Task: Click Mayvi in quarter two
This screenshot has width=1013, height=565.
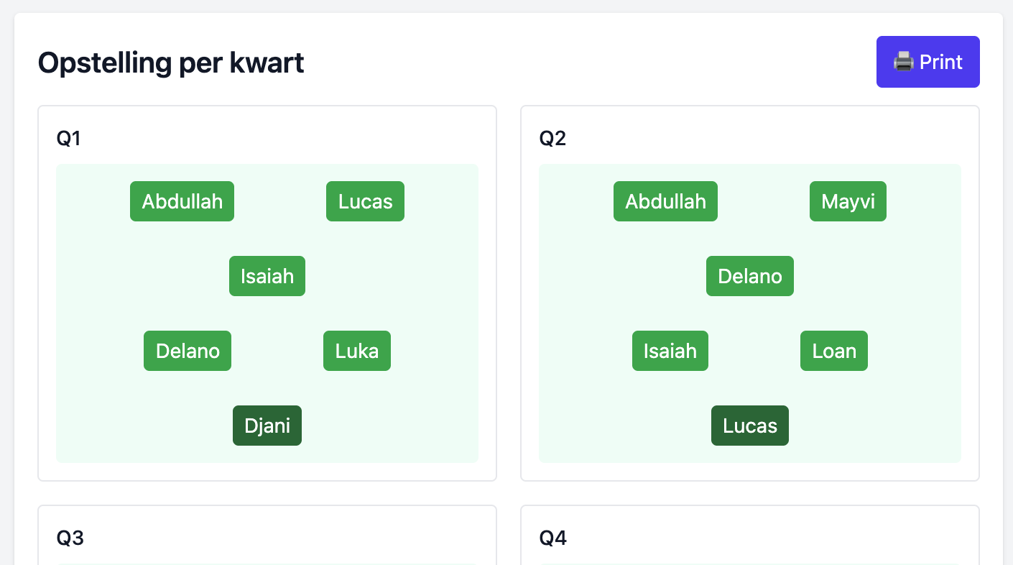Action: pos(848,201)
